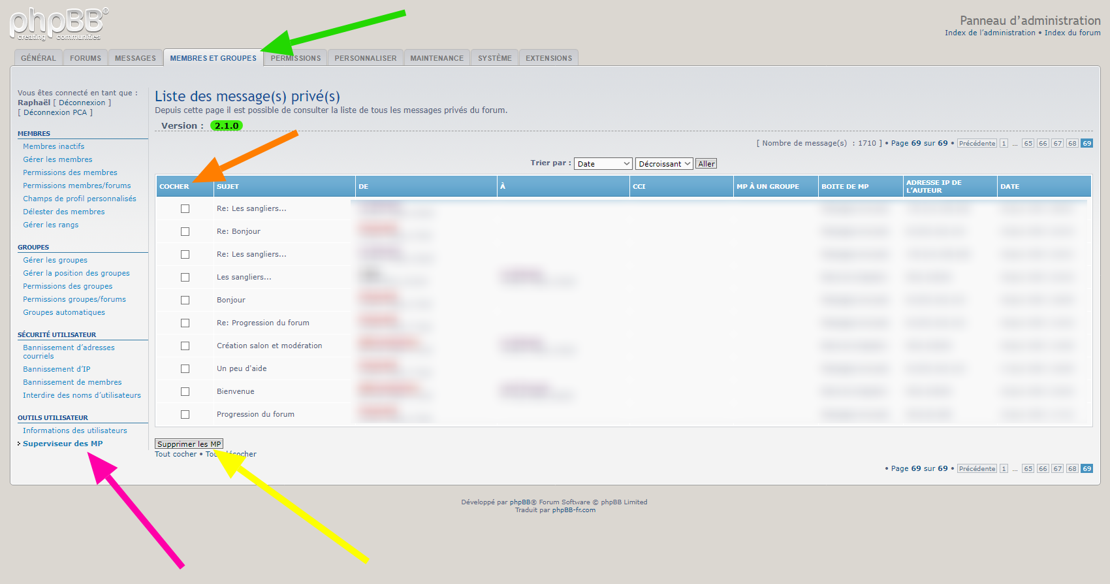Open "Bannissement d'IP" in sidebar
The height and width of the screenshot is (584, 1110).
coord(56,369)
